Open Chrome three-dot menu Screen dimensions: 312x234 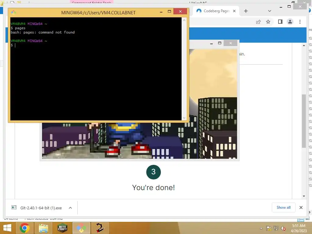tap(300, 22)
